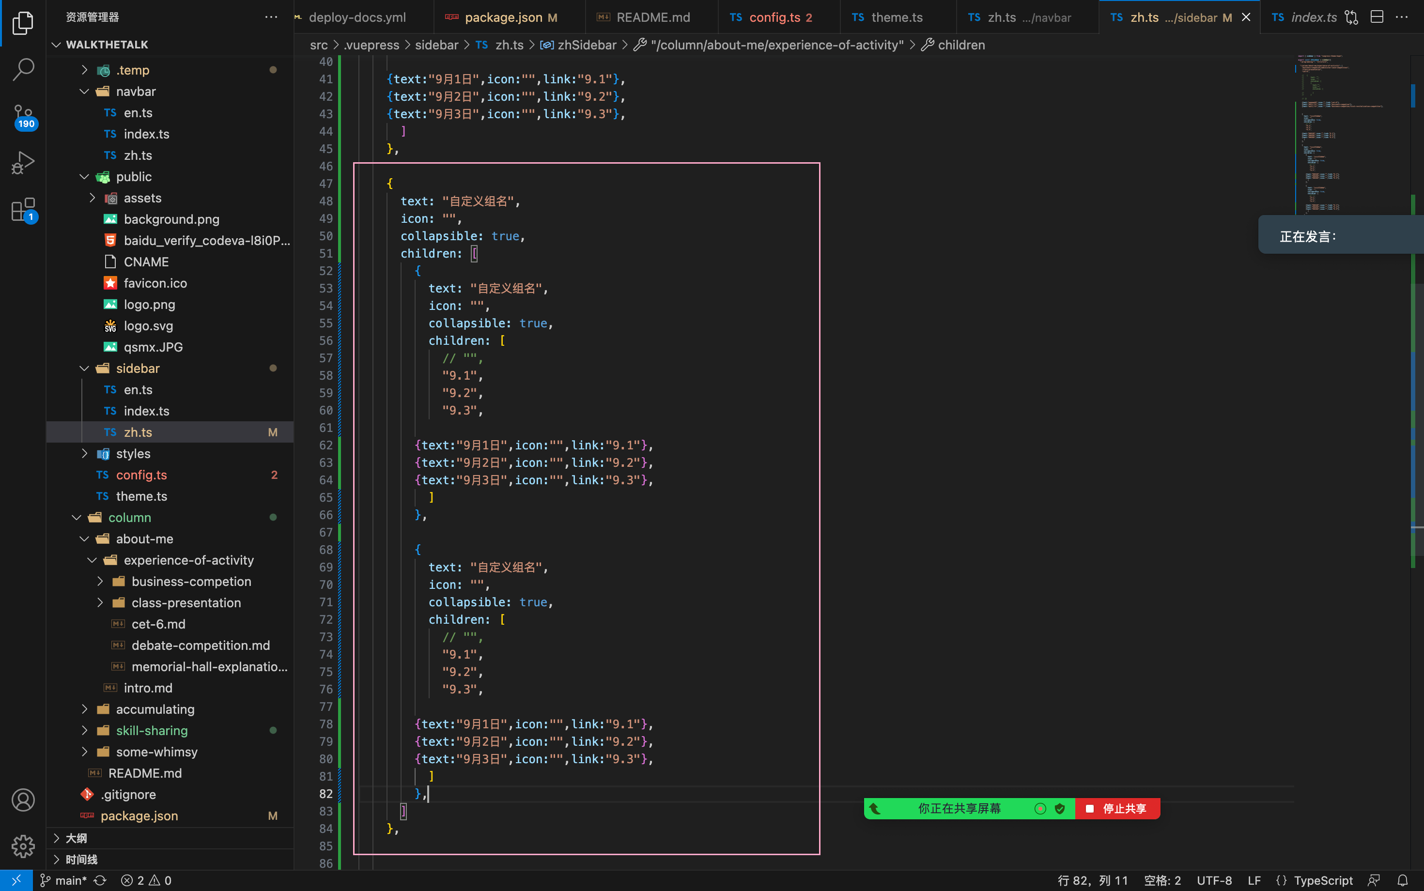Change indentation spaces 空格: 2
Image resolution: width=1424 pixels, height=891 pixels.
[x=1162, y=880]
